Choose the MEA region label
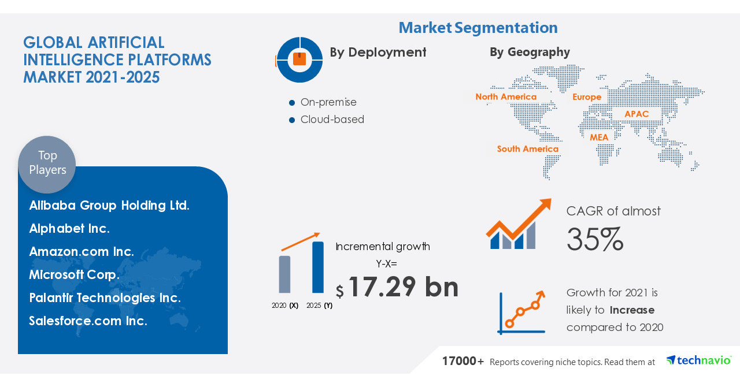This screenshot has width=740, height=387. (x=599, y=137)
